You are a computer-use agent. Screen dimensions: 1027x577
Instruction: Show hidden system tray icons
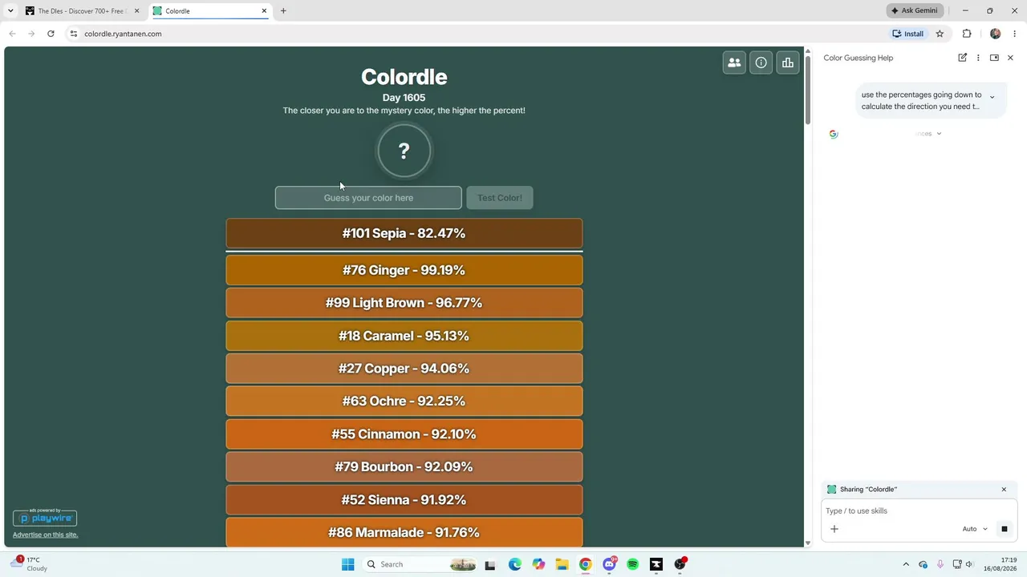point(906,564)
